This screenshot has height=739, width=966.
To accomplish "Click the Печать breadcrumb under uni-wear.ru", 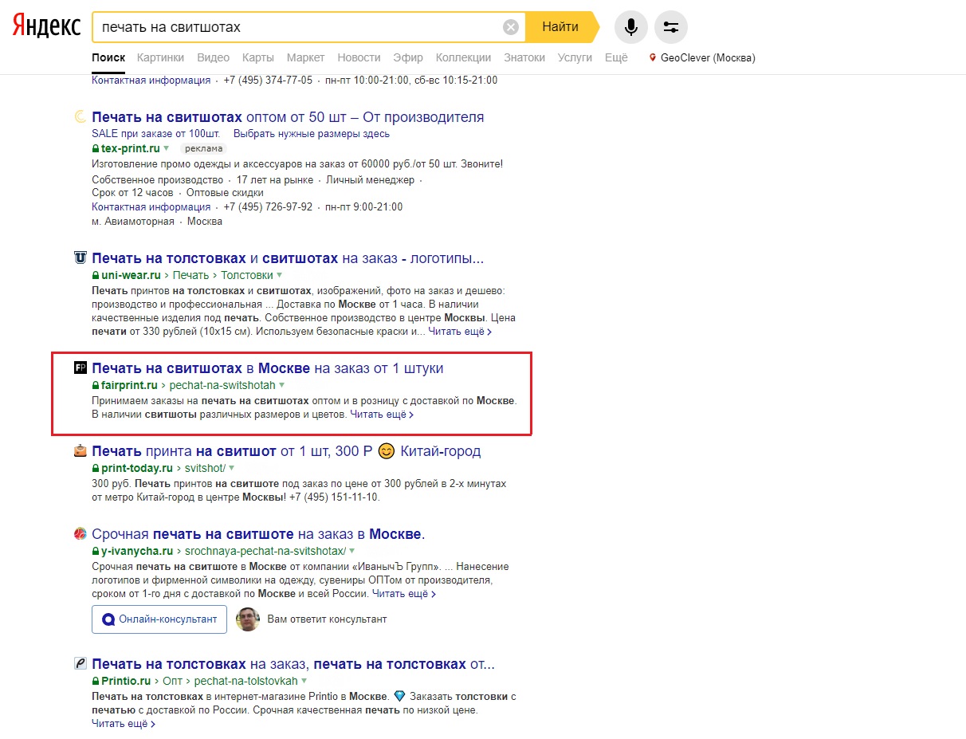I will click(x=190, y=275).
